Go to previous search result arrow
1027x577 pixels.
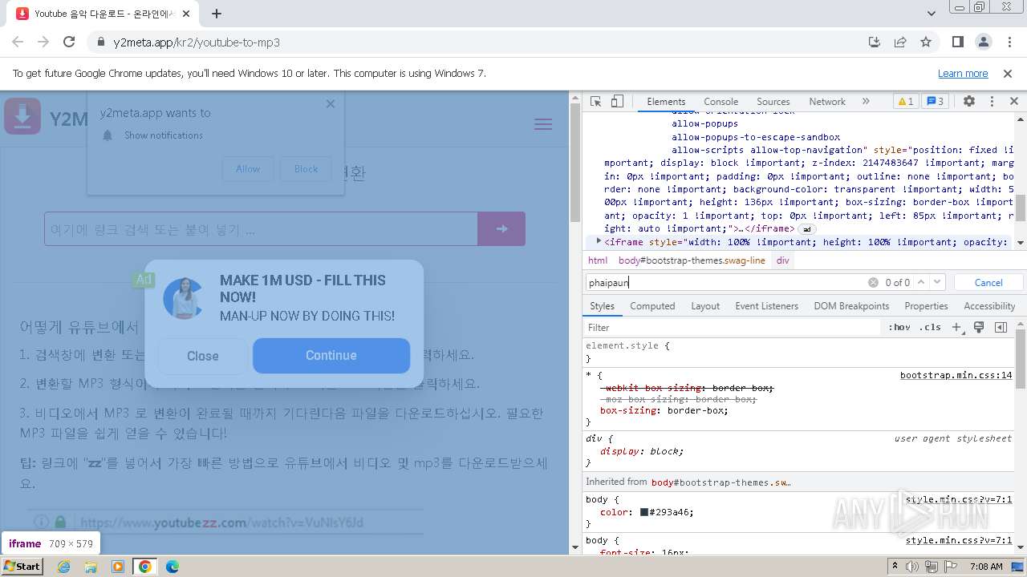click(x=921, y=282)
